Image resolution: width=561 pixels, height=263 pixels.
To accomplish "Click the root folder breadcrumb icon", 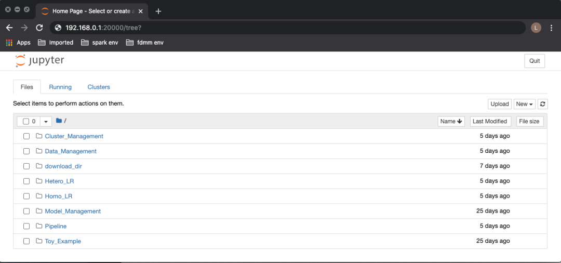I will coord(59,121).
